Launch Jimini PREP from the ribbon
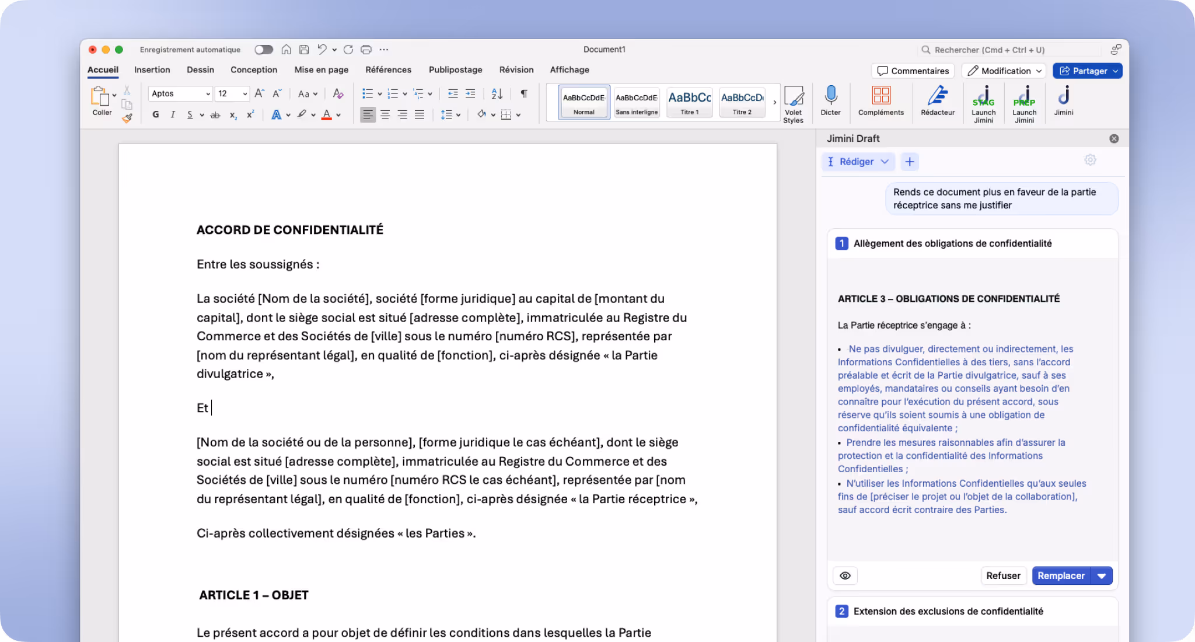 pos(1025,102)
